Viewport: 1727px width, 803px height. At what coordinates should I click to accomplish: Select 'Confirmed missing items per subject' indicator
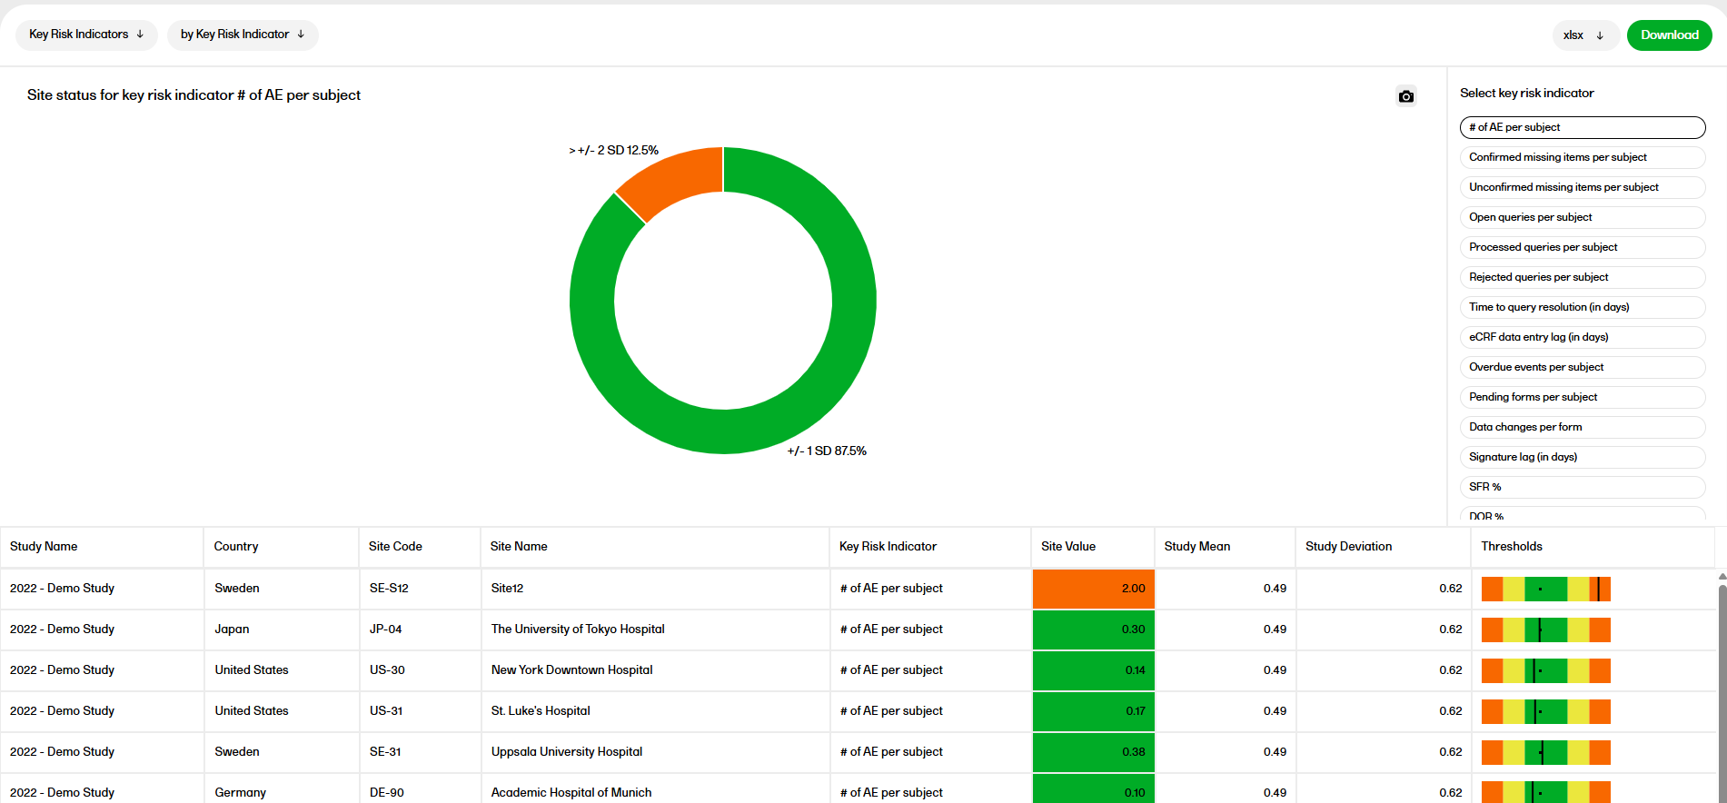pyautogui.click(x=1582, y=157)
